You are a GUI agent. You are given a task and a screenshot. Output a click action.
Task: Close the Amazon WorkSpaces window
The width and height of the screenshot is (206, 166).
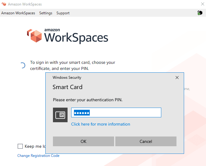pos(202,4)
